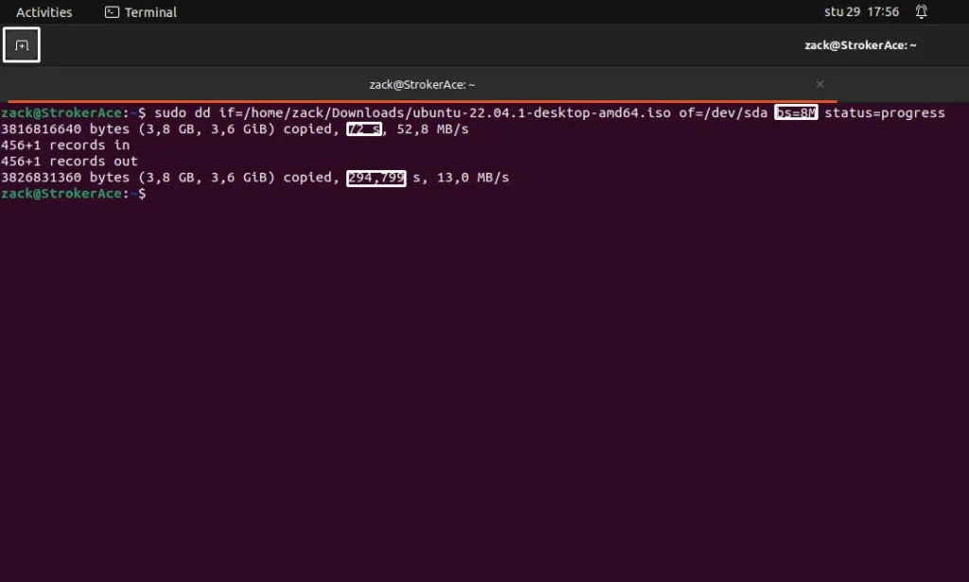The width and height of the screenshot is (969, 582).
Task: Click the empty prompt on the last line
Action: [x=74, y=193]
